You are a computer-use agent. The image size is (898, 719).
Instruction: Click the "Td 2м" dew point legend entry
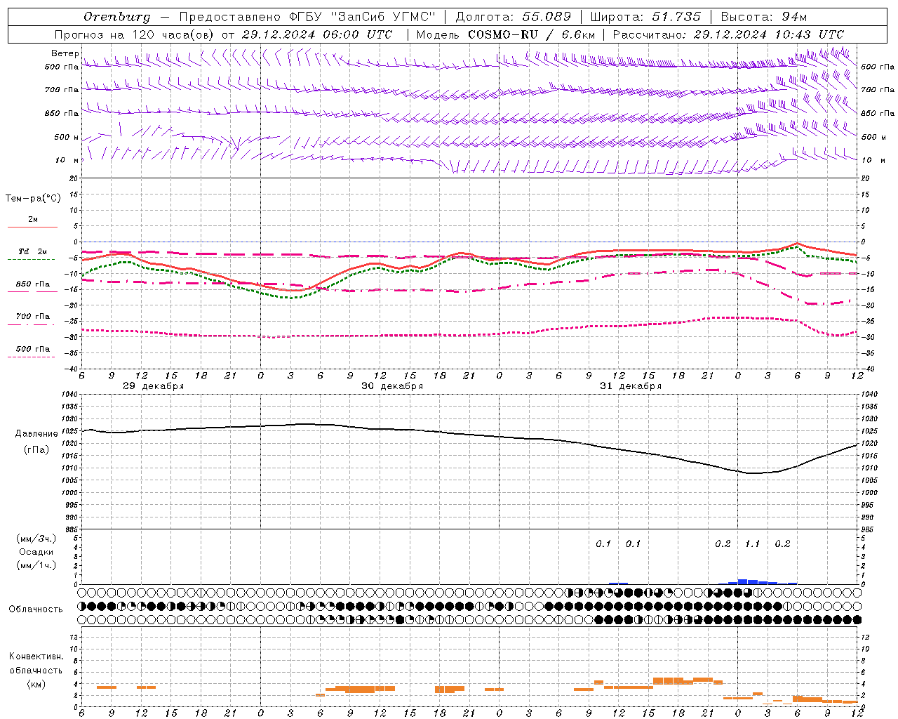[x=33, y=251]
